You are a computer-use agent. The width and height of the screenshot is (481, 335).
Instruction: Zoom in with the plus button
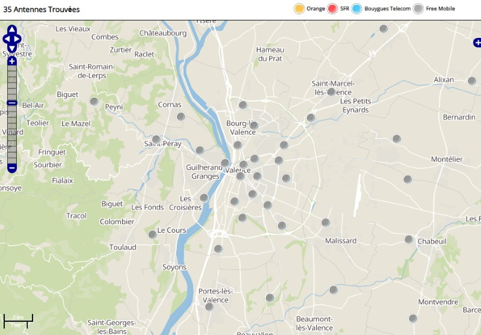click(x=11, y=61)
